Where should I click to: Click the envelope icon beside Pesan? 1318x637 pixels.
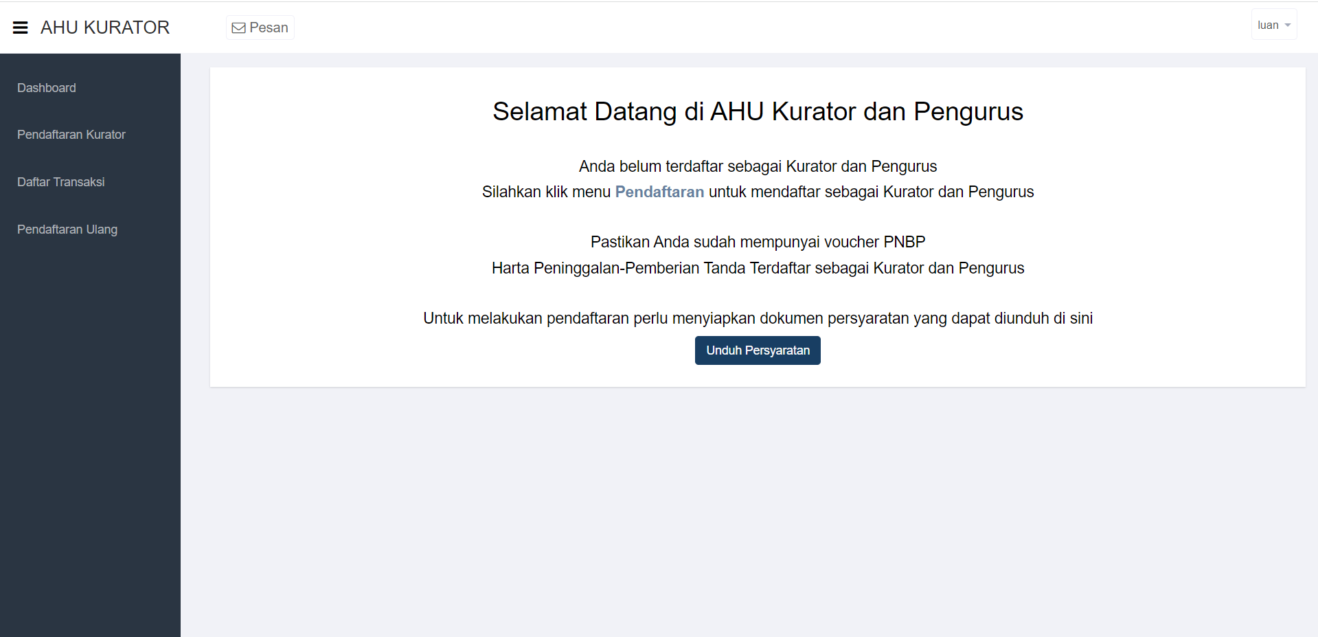coord(238,28)
